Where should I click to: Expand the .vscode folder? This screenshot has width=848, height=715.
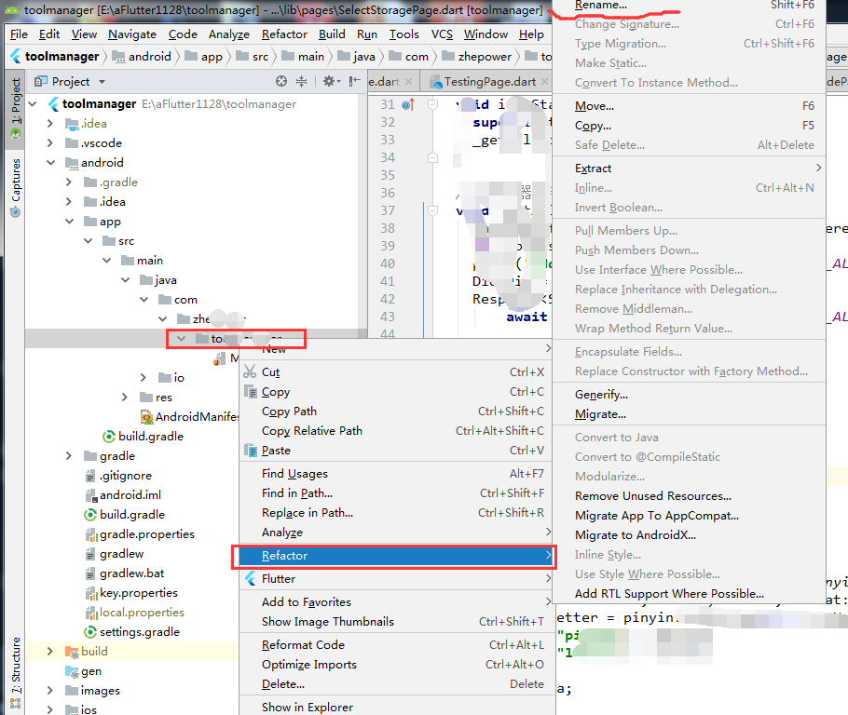point(50,142)
